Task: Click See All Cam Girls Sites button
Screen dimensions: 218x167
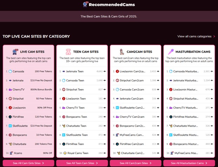Action: coord(28,163)
